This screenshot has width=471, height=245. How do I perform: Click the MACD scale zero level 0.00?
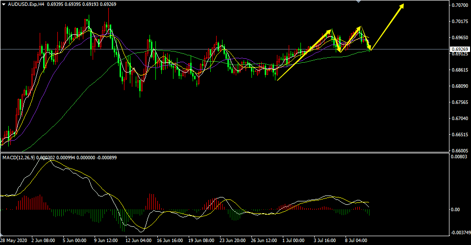[456, 210]
